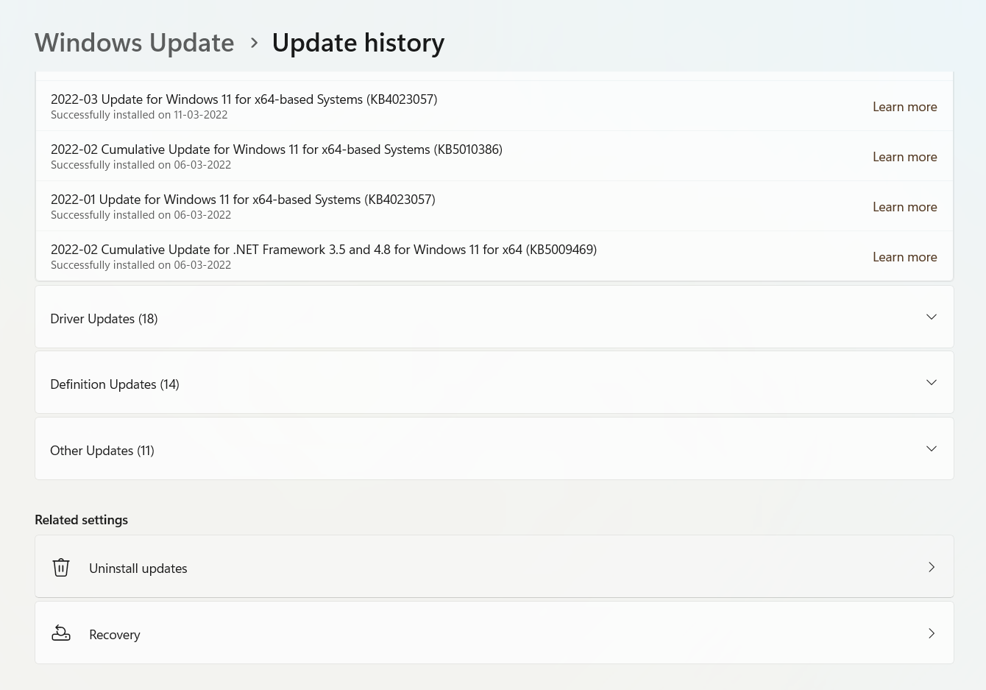986x690 pixels.
Task: Expand Other Updates section chevron
Action: (x=932, y=449)
